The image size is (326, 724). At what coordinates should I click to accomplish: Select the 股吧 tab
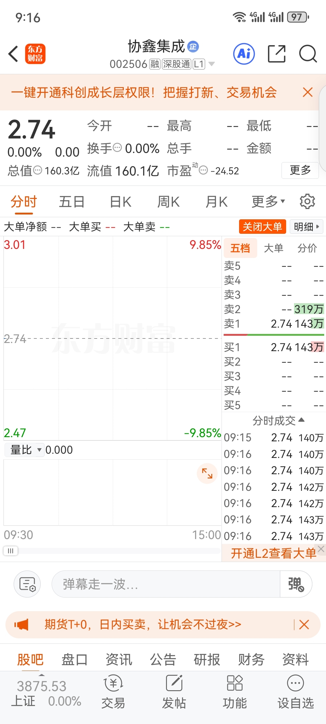tap(30, 659)
